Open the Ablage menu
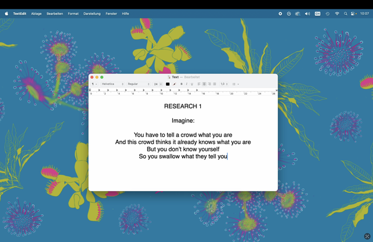 point(36,14)
